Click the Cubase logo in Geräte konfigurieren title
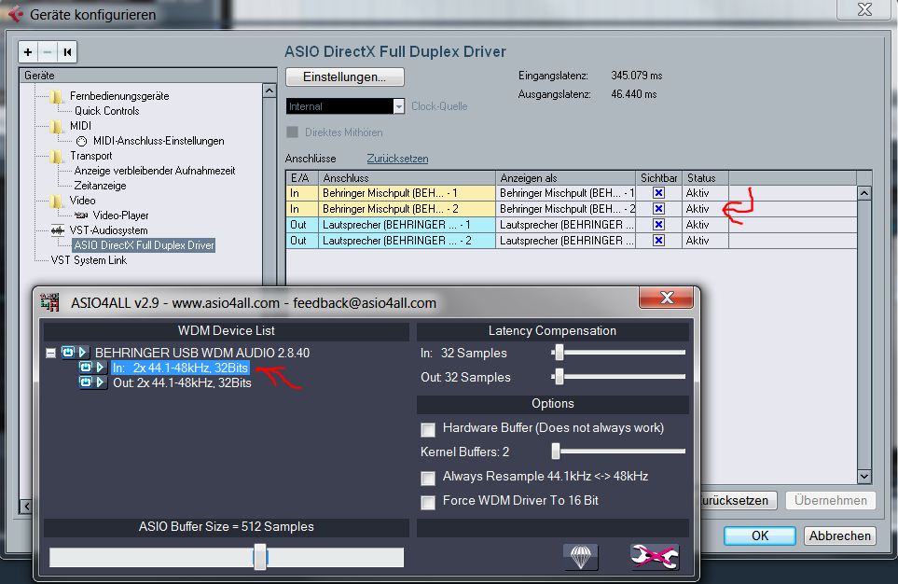Screen dimensions: 898x584 point(16,14)
